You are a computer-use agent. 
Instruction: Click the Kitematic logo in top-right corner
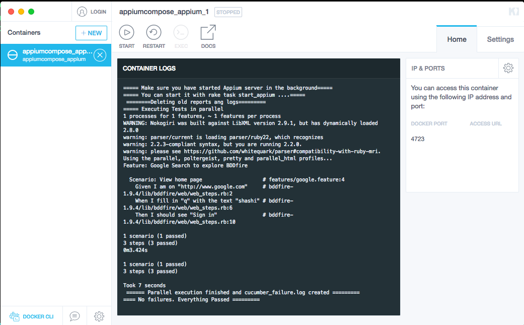point(513,12)
